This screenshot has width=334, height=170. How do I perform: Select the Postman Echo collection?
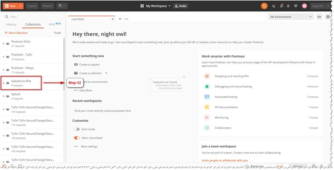(x=32, y=44)
